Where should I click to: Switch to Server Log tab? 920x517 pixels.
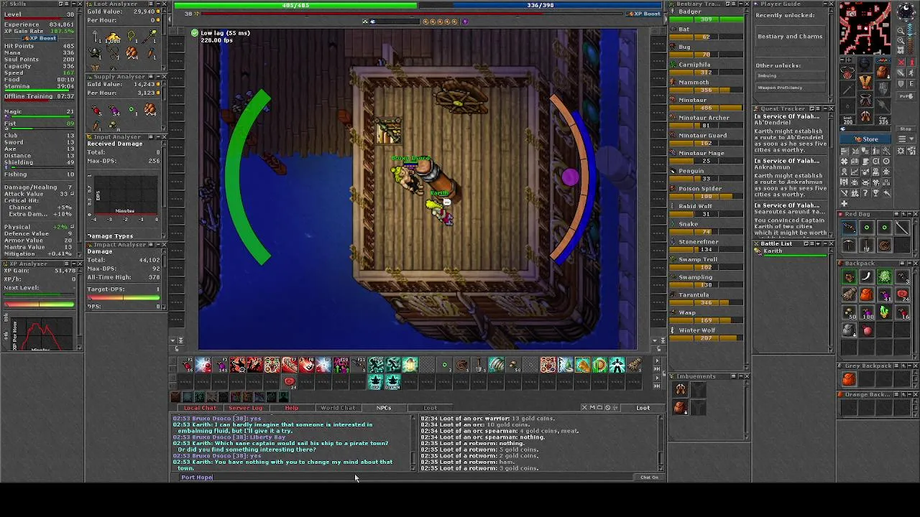point(246,408)
